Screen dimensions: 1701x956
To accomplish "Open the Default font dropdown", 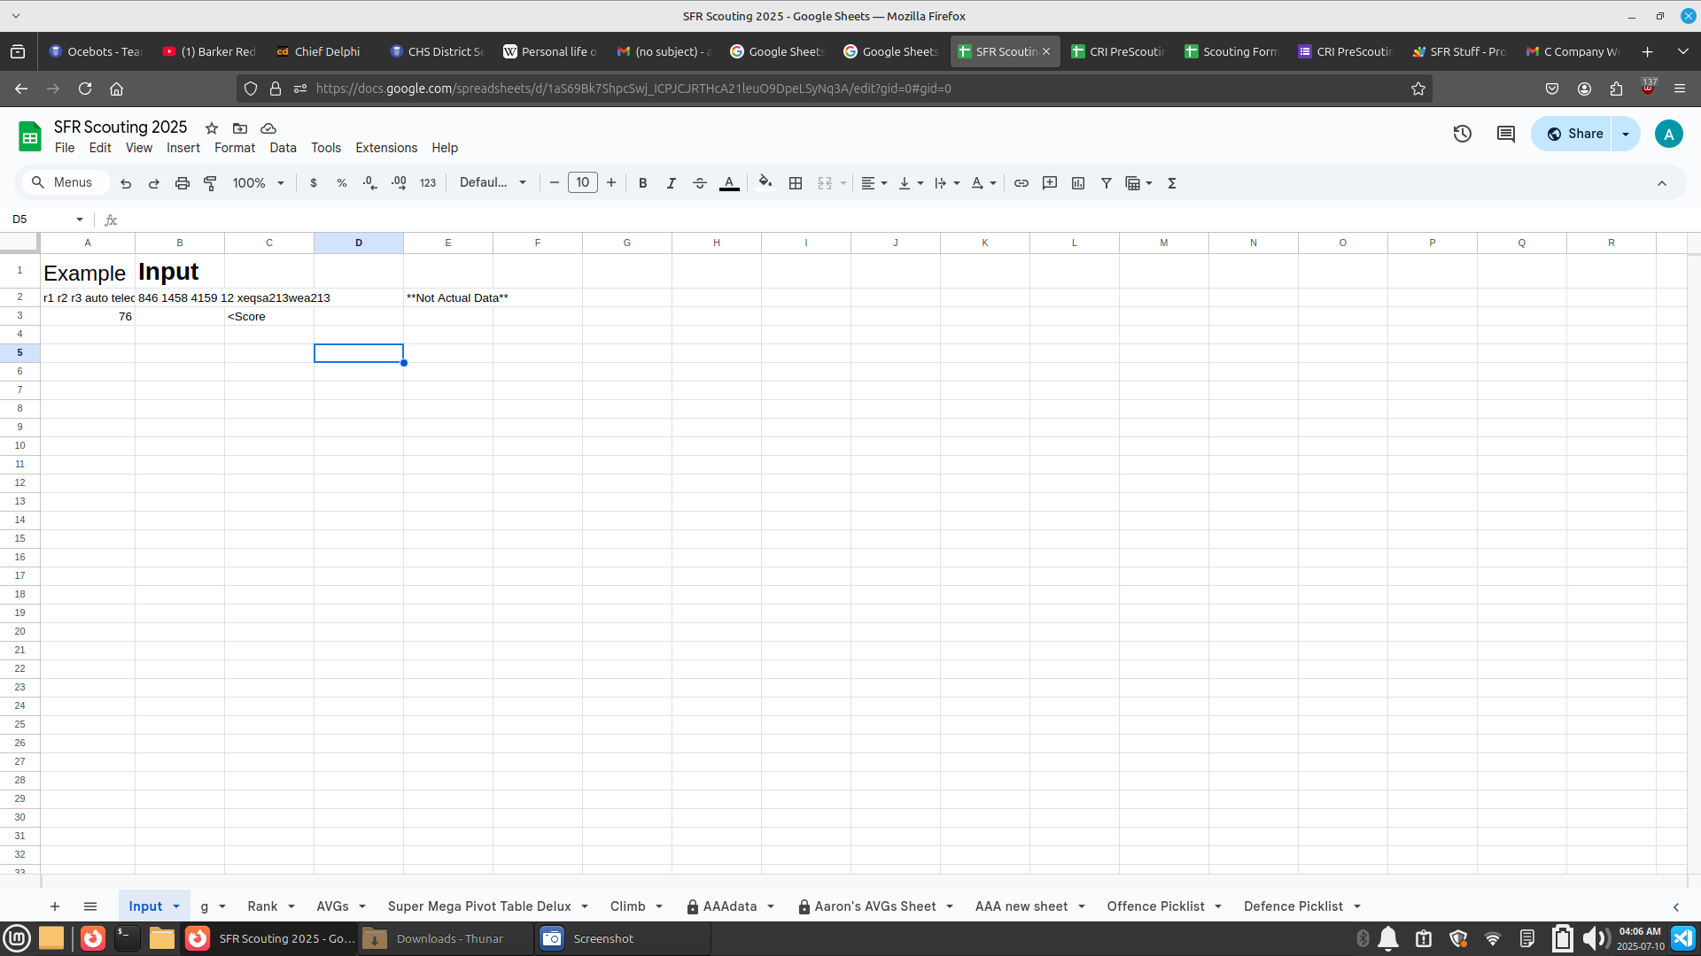I will coord(493,183).
